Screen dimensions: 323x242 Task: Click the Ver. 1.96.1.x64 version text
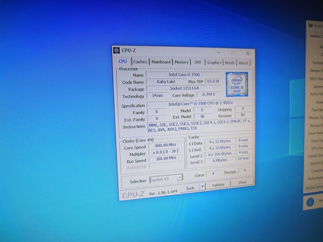click(x=163, y=193)
